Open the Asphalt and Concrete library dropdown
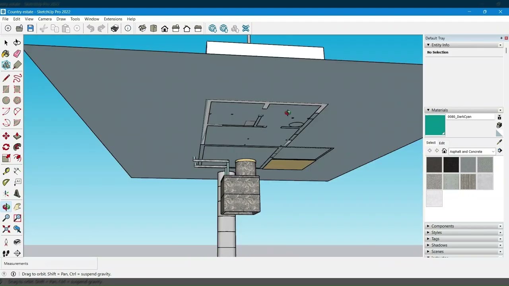This screenshot has width=509, height=286. (x=472, y=151)
